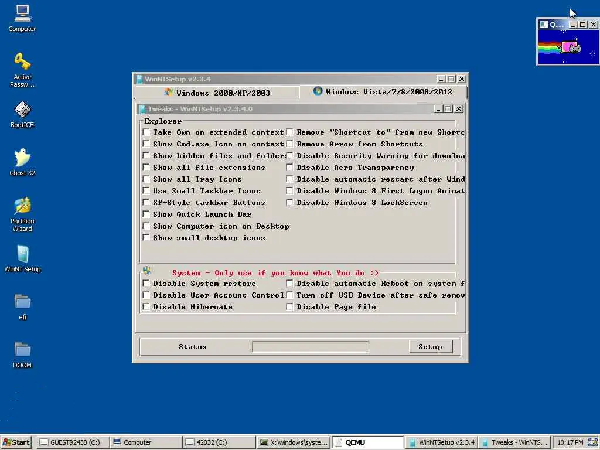Image resolution: width=600 pixels, height=450 pixels.
Task: Click the red System warning text
Action: [x=275, y=273]
